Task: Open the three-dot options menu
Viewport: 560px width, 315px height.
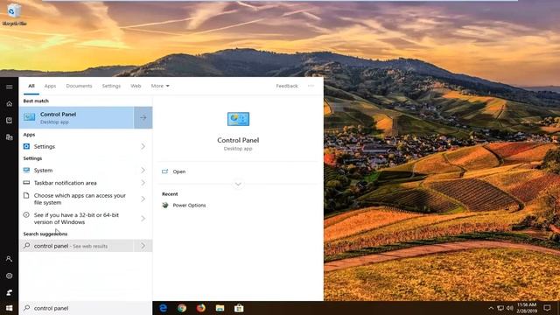Action: pos(311,86)
